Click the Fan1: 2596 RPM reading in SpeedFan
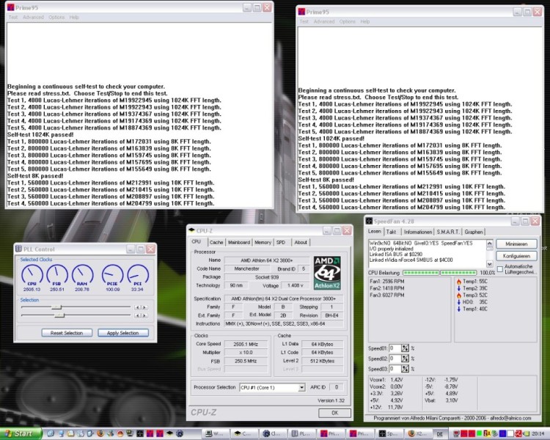This screenshot has width=550, height=440. (x=387, y=282)
